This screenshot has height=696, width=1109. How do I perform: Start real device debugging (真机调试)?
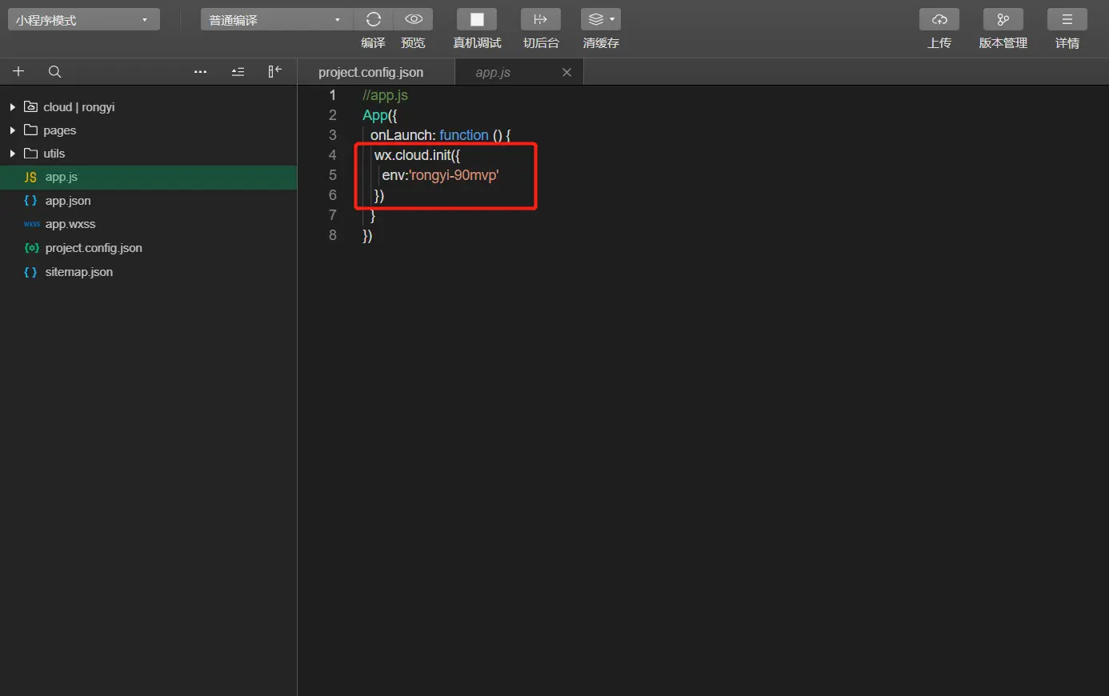[x=477, y=19]
